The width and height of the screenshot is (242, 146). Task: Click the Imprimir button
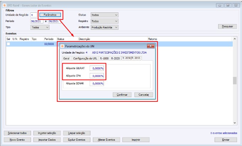(x=136, y=140)
